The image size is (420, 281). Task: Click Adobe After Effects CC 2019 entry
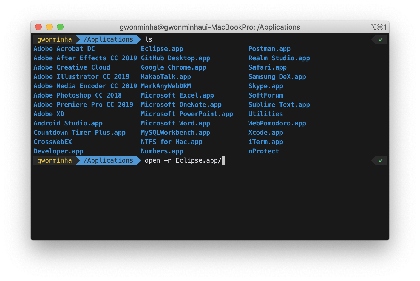tap(85, 58)
